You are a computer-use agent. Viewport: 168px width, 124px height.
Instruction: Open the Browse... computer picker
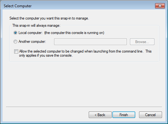142,42
